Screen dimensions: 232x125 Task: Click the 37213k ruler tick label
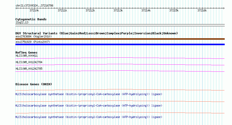click(x=118, y=10)
